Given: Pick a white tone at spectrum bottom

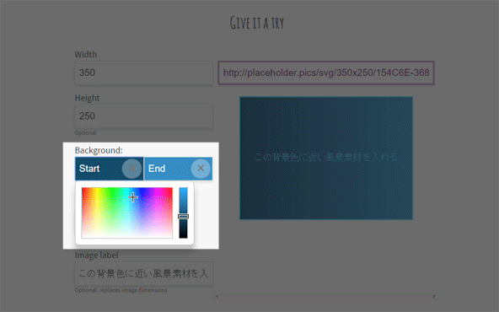Looking at the screenshot, I should pos(127,235).
